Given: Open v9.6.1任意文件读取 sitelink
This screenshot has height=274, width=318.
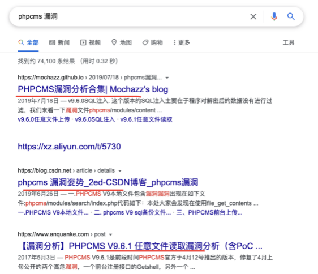Looking at the screenshot, I should pyautogui.click(x=146, y=119).
